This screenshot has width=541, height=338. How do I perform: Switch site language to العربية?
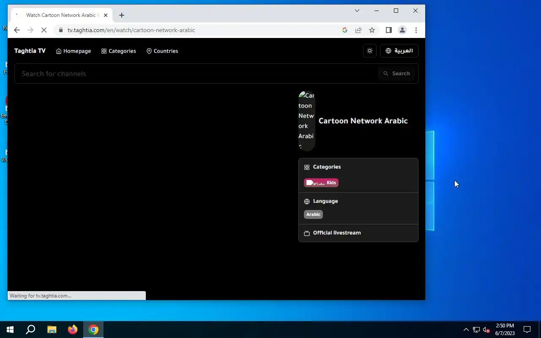coord(399,51)
